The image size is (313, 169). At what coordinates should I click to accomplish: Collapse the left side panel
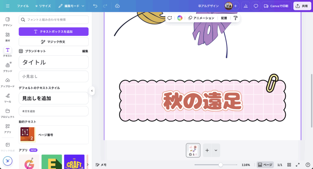click(92, 90)
